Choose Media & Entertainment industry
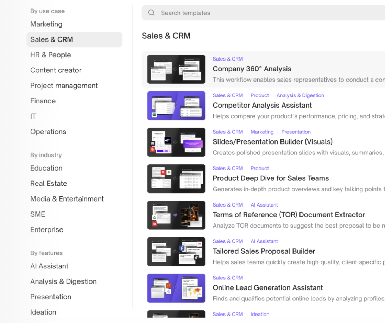Image resolution: width=385 pixels, height=323 pixels. (67, 199)
